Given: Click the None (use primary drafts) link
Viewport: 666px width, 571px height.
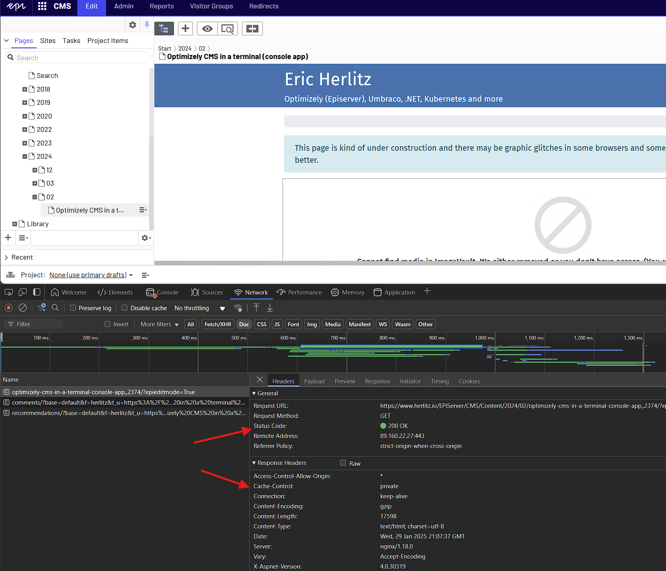Looking at the screenshot, I should point(88,275).
